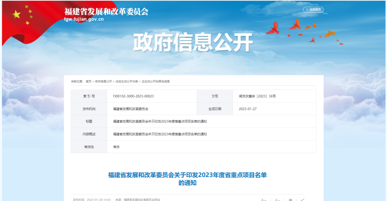This screenshot has height=201, width=387.
Task: Increase font size with the A+ icon
Action: click(264, 200)
